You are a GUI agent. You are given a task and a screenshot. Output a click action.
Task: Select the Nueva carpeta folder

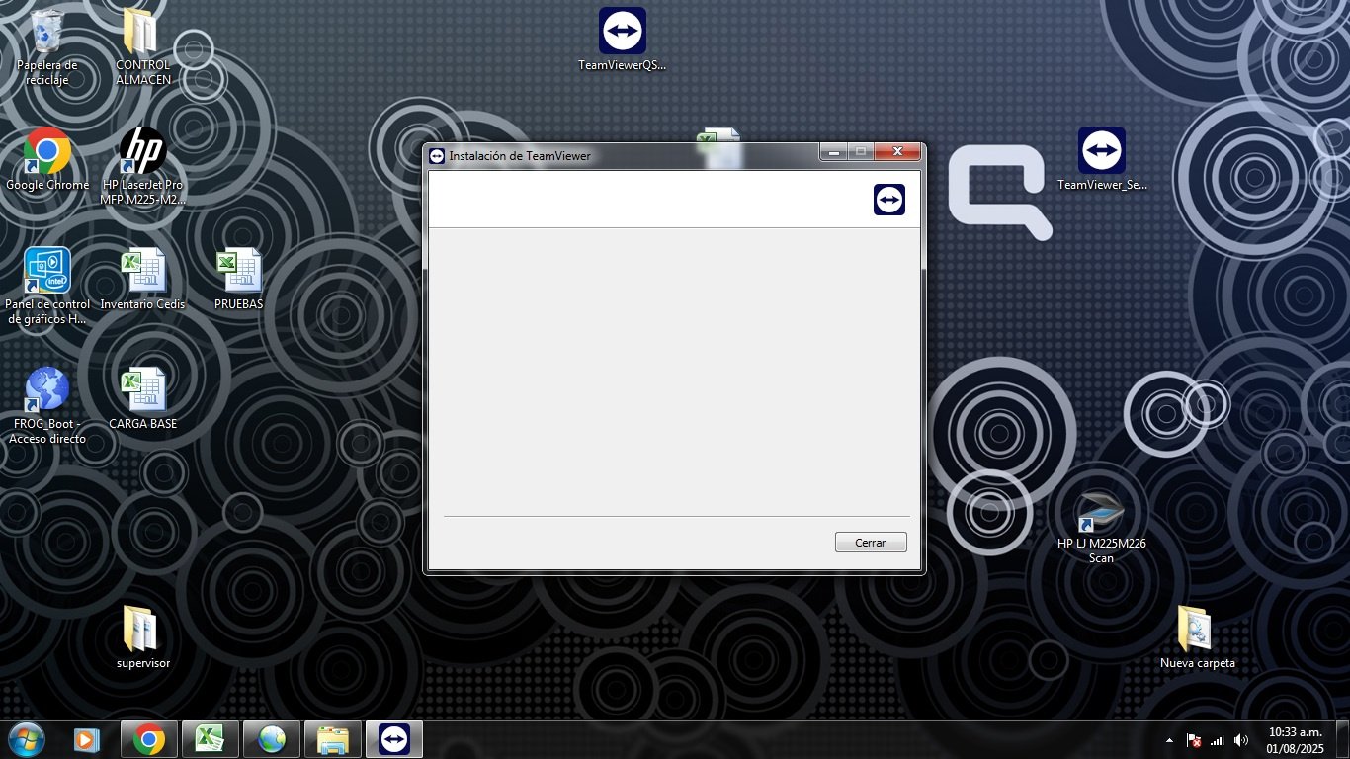pos(1197,637)
